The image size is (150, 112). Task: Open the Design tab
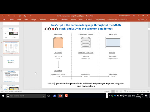click(33, 20)
